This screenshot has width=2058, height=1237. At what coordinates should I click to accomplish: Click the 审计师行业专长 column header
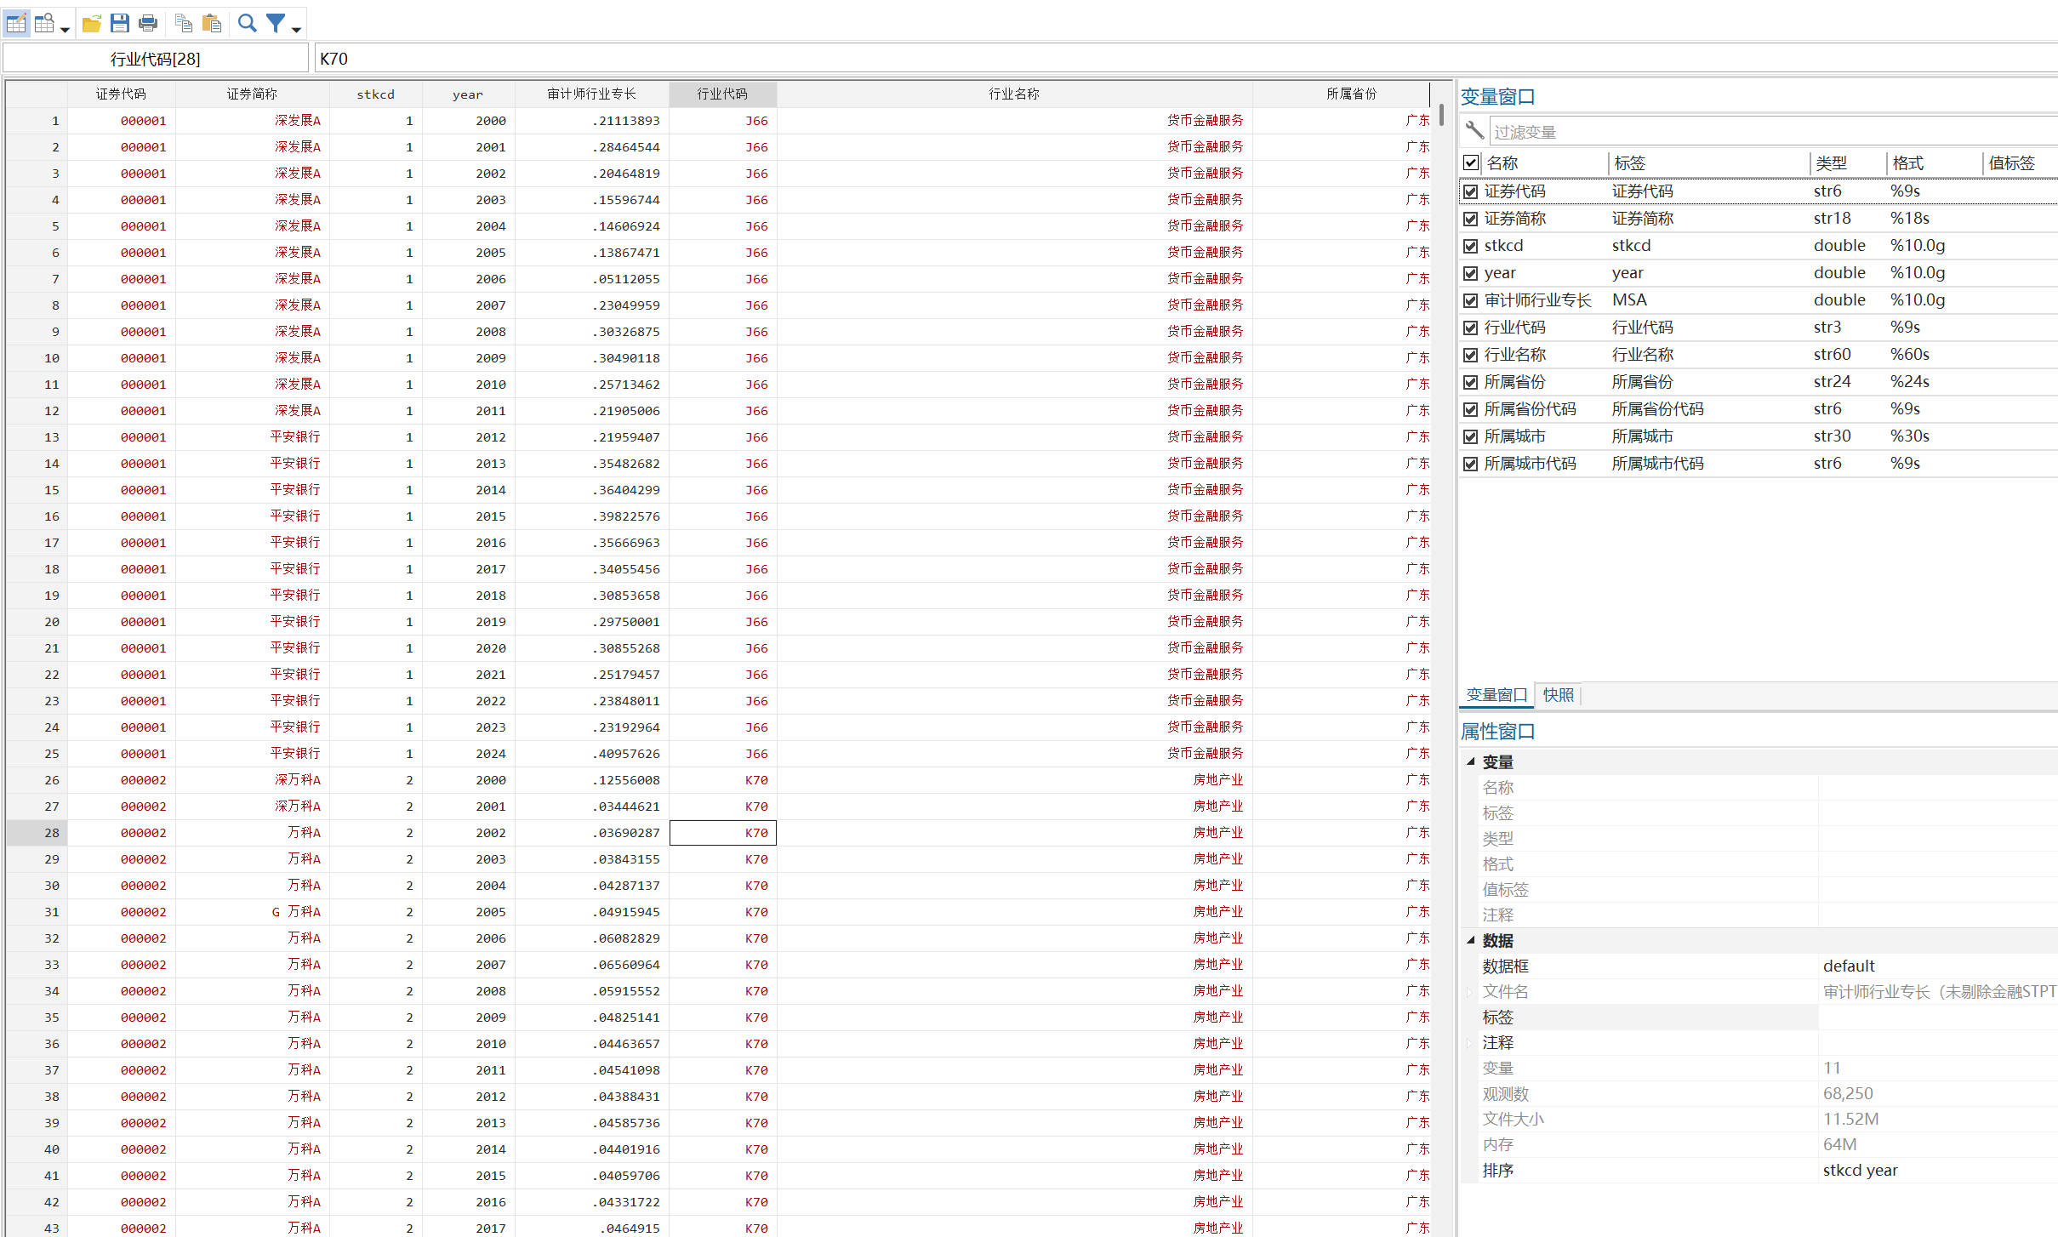591,94
